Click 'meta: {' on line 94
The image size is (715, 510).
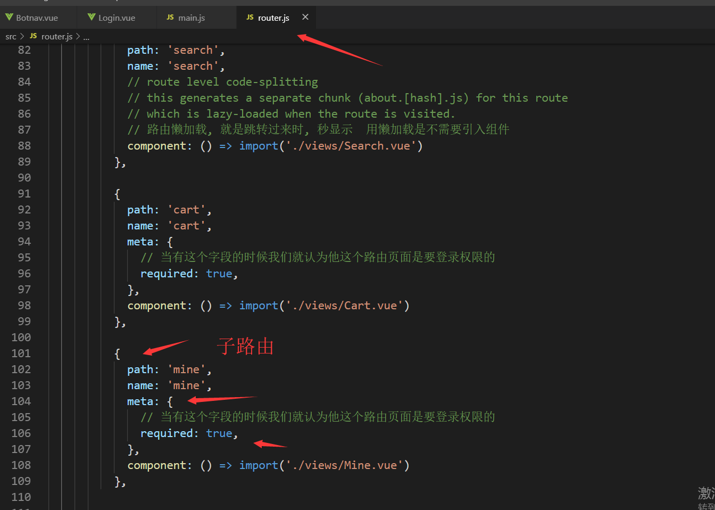pos(150,242)
